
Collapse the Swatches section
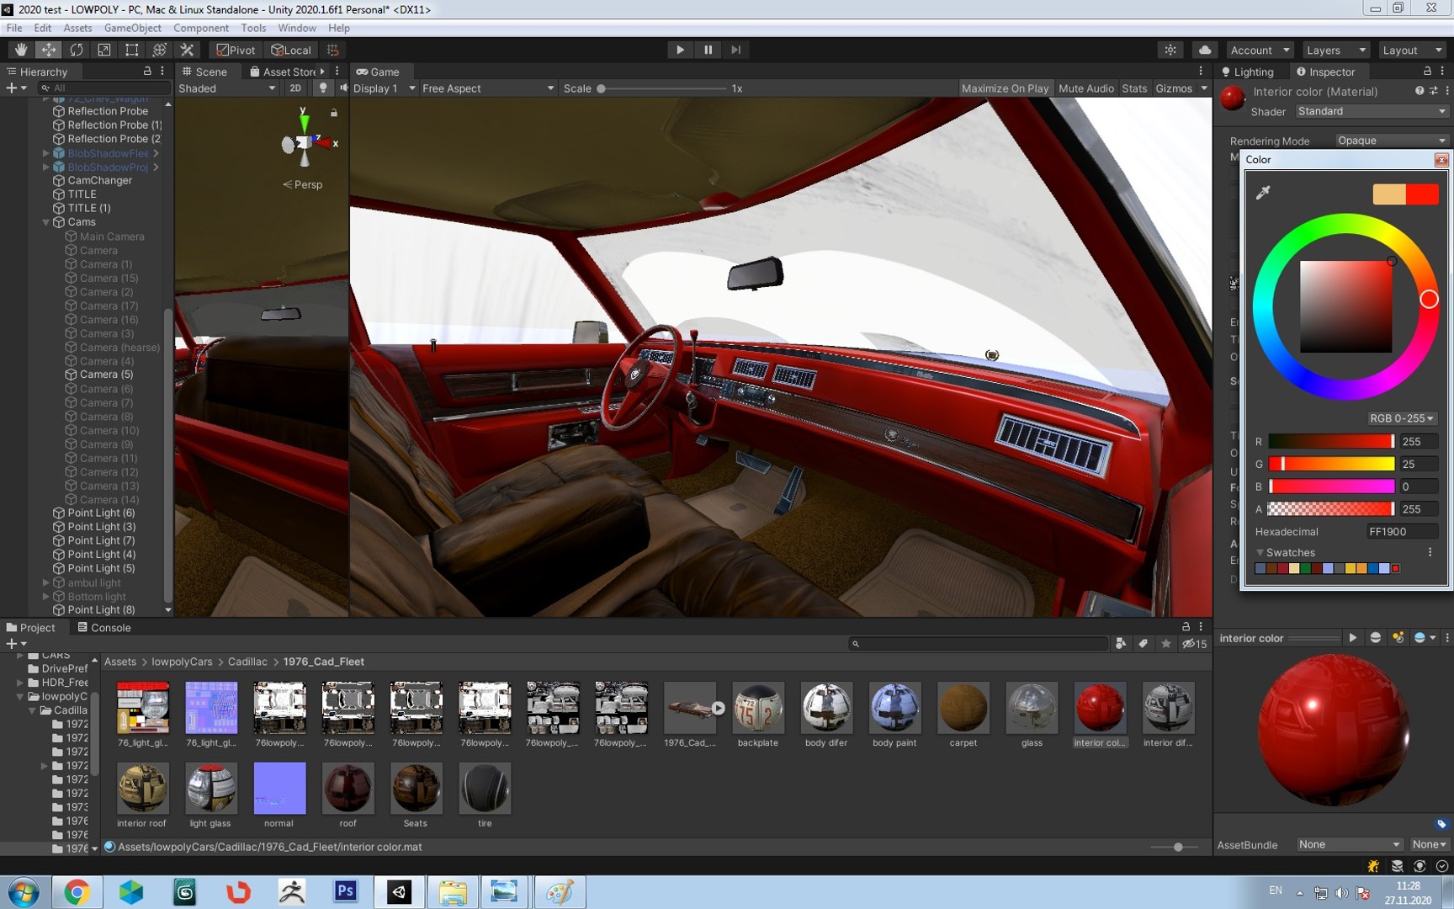[x=1260, y=553]
